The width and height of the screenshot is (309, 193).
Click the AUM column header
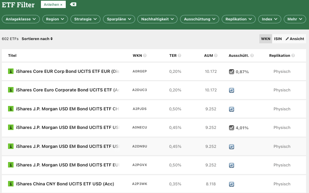[x=208, y=55]
